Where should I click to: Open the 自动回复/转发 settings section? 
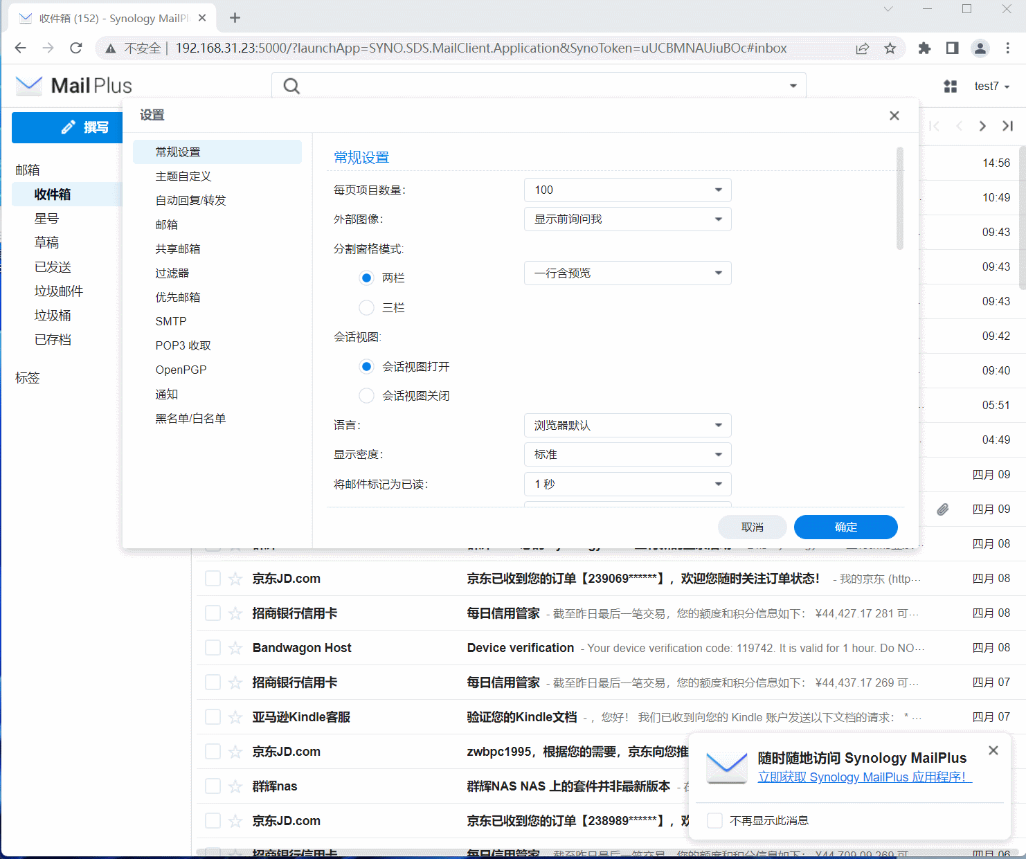click(x=217, y=201)
